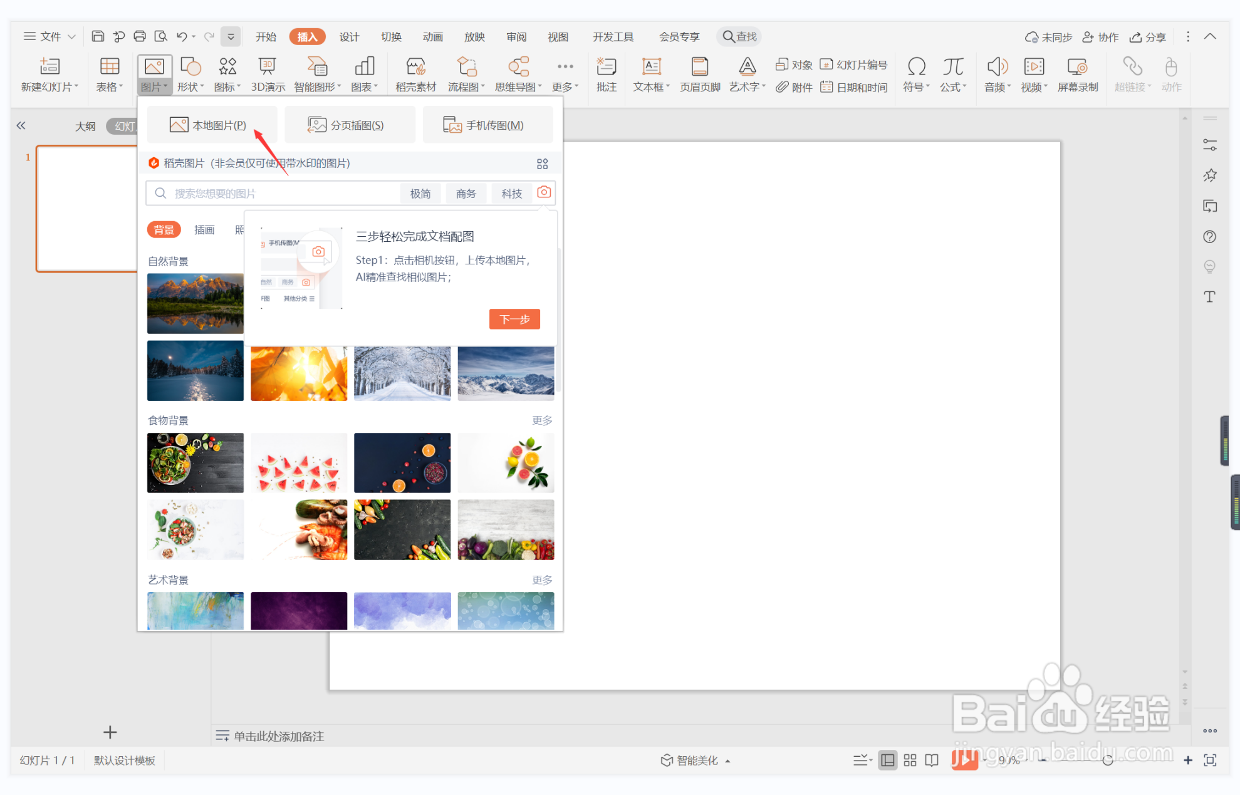
Task: Click print preview icon in quick toolbar
Action: [161, 36]
